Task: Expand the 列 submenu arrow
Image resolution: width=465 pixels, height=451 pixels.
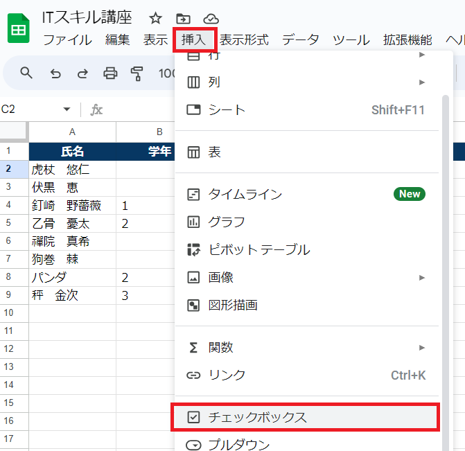Action: 422,82
